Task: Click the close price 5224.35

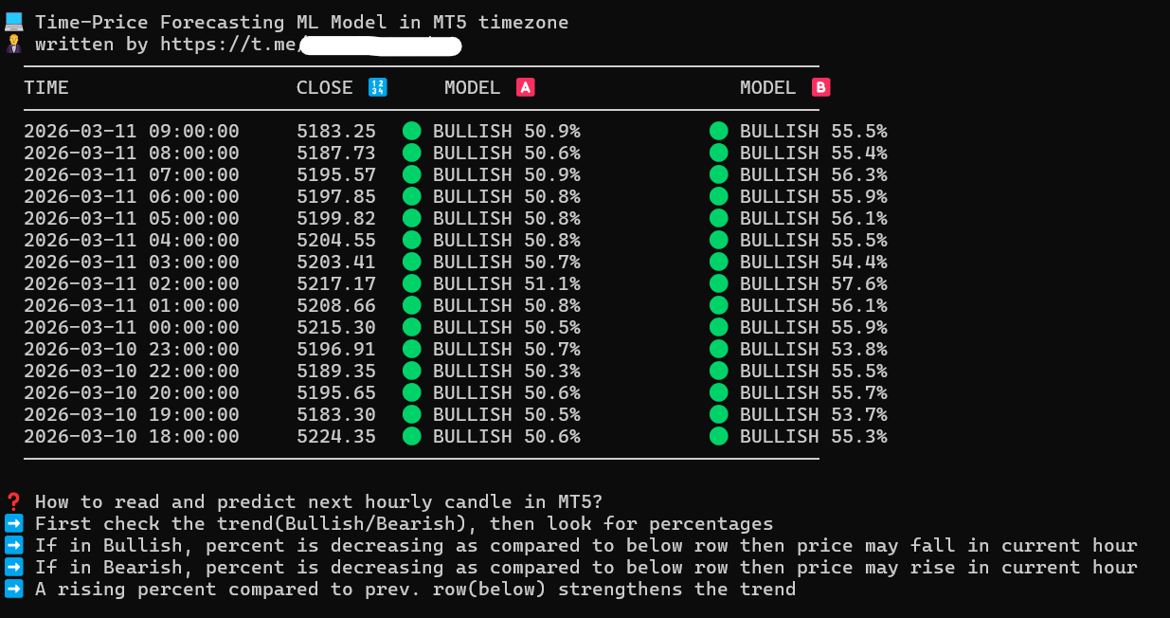Action: point(335,436)
